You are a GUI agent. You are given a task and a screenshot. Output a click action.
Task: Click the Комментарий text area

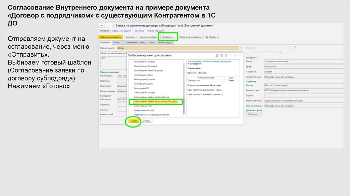pos(114,121)
